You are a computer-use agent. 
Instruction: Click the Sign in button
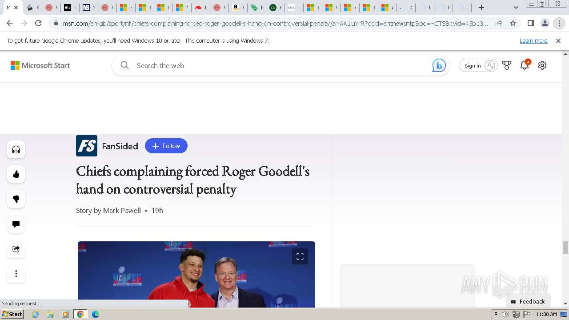tap(478, 65)
